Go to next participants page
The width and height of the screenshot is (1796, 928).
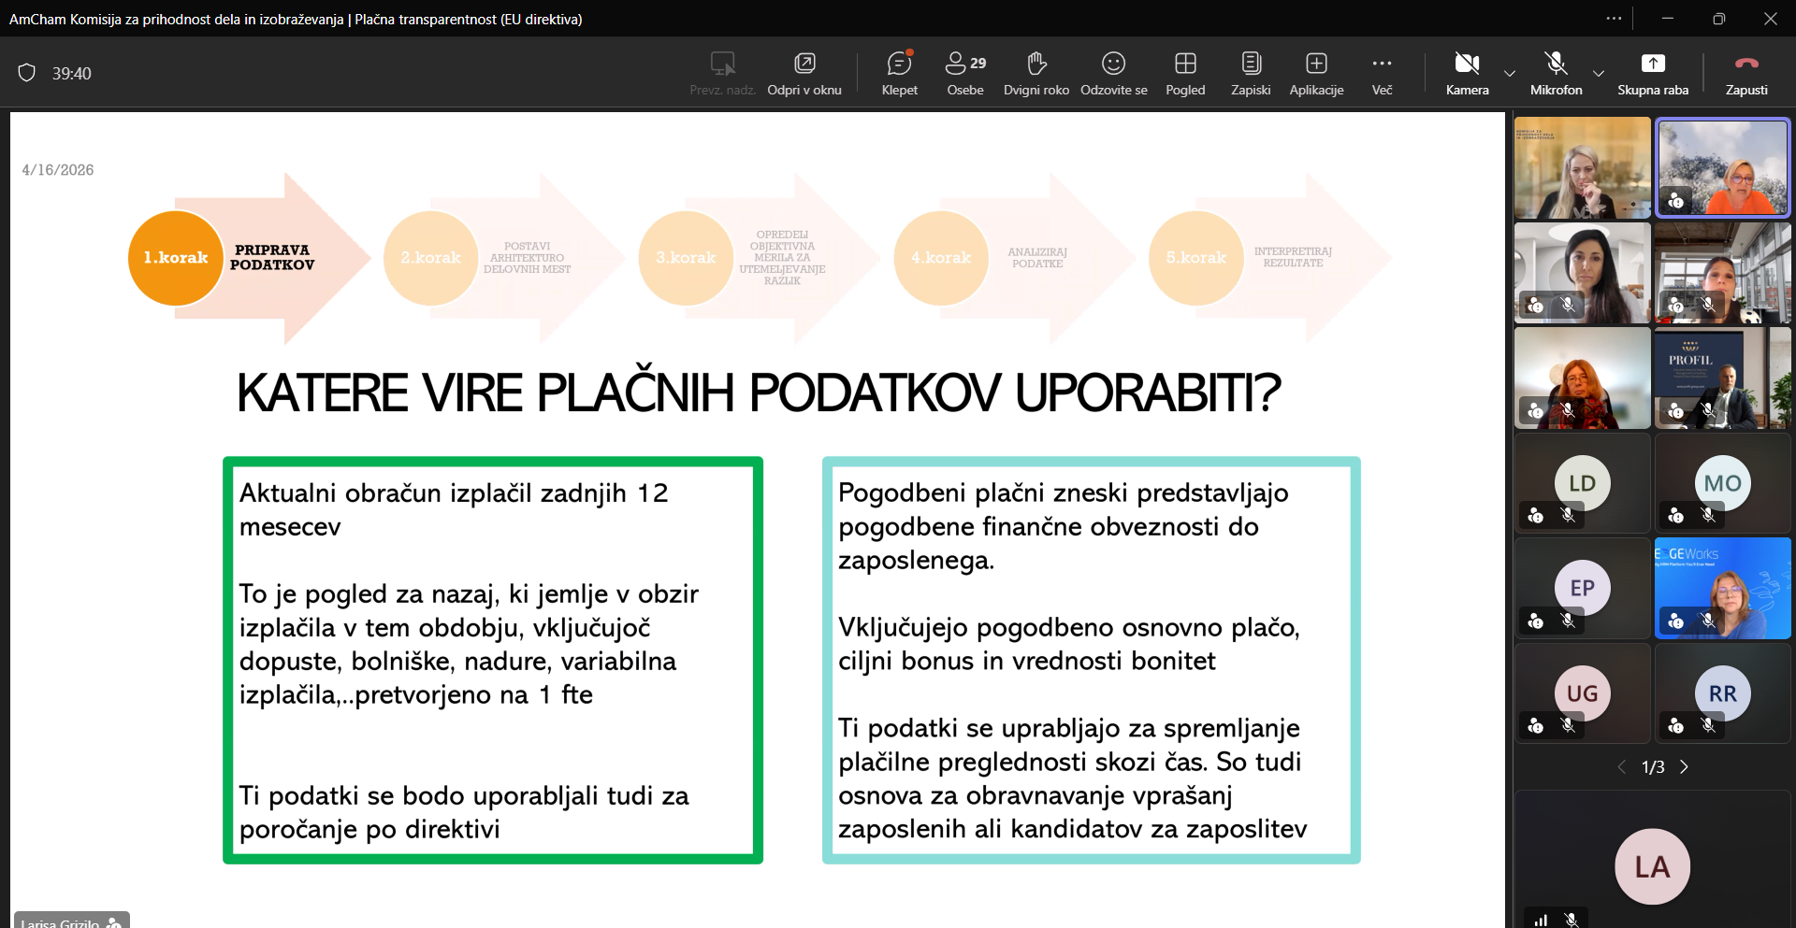pos(1685,767)
